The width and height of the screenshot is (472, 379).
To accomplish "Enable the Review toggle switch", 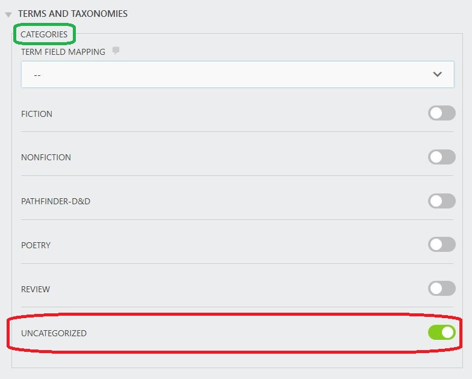I will click(x=441, y=289).
